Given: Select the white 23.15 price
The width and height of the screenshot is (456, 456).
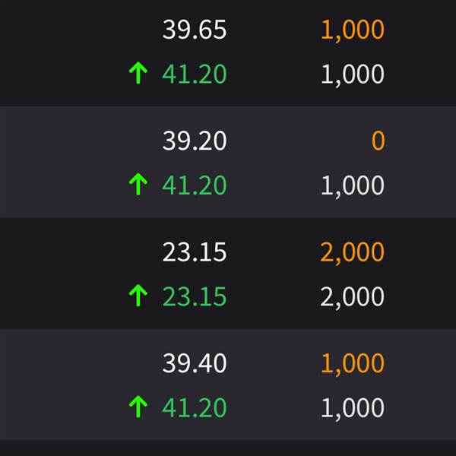Looking at the screenshot, I should click(x=195, y=252).
